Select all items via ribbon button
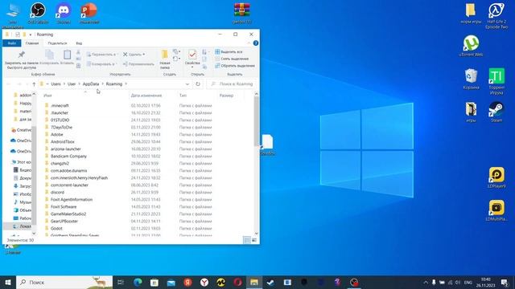 [x=229, y=51]
